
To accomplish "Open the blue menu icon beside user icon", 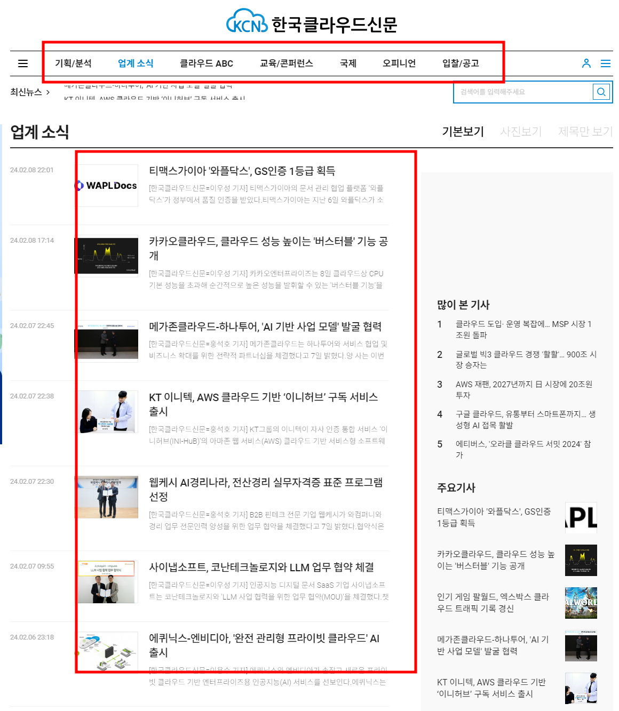I will click(x=606, y=63).
